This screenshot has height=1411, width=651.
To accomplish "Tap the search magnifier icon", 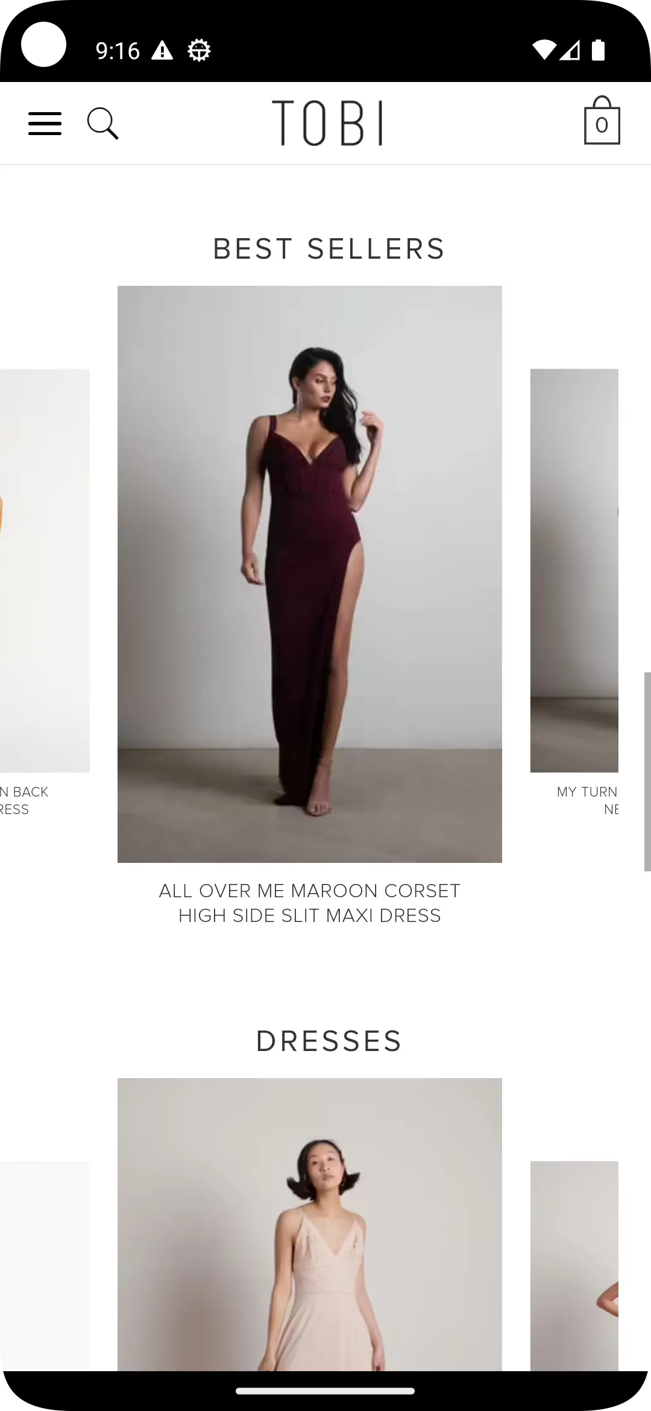I will 103,124.
